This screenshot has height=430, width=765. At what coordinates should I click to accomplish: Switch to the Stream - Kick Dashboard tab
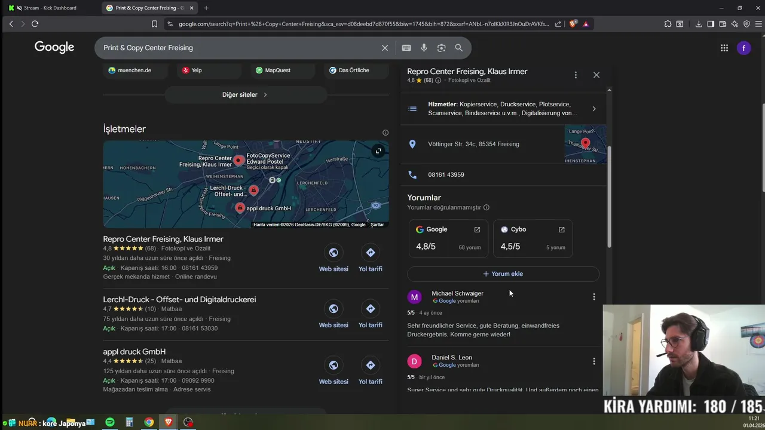click(51, 8)
